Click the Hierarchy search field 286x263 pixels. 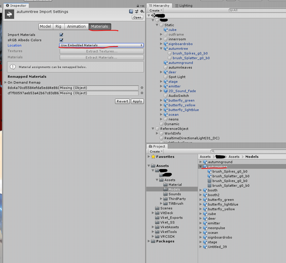point(257,10)
